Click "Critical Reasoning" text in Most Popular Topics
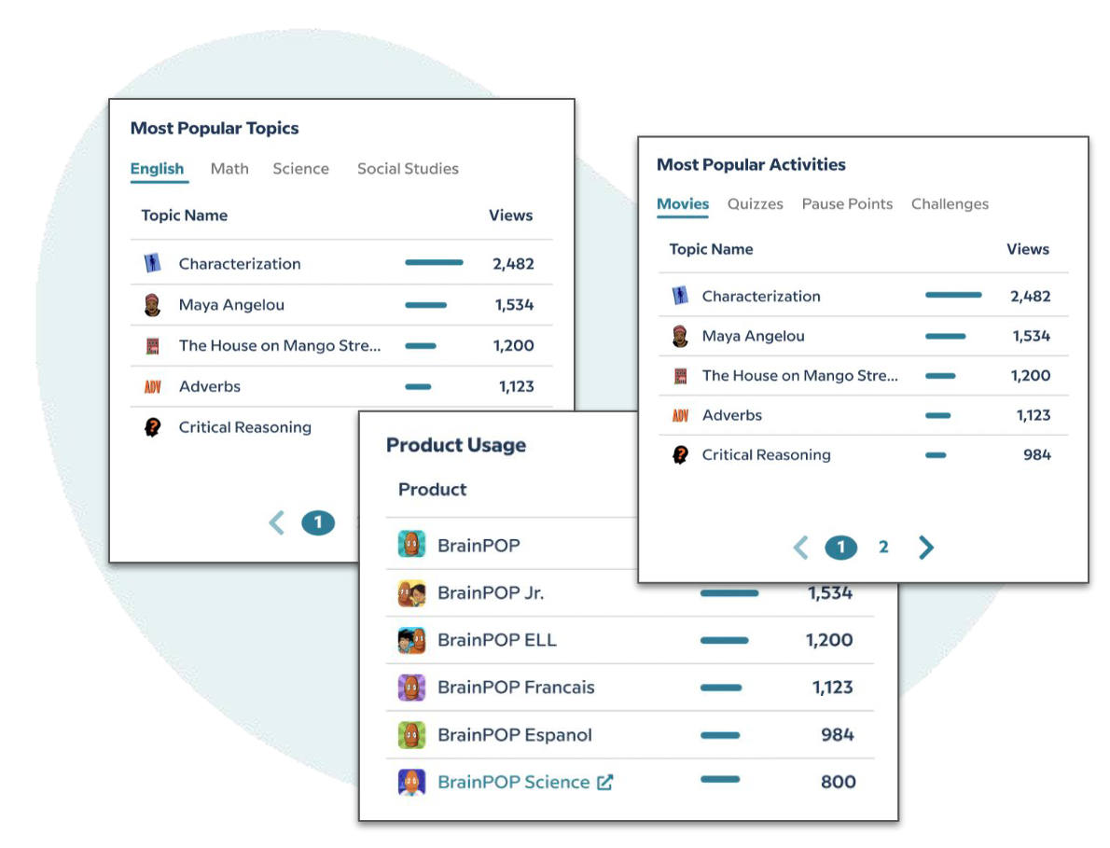Screen dimensions: 1110x848 (x=245, y=427)
